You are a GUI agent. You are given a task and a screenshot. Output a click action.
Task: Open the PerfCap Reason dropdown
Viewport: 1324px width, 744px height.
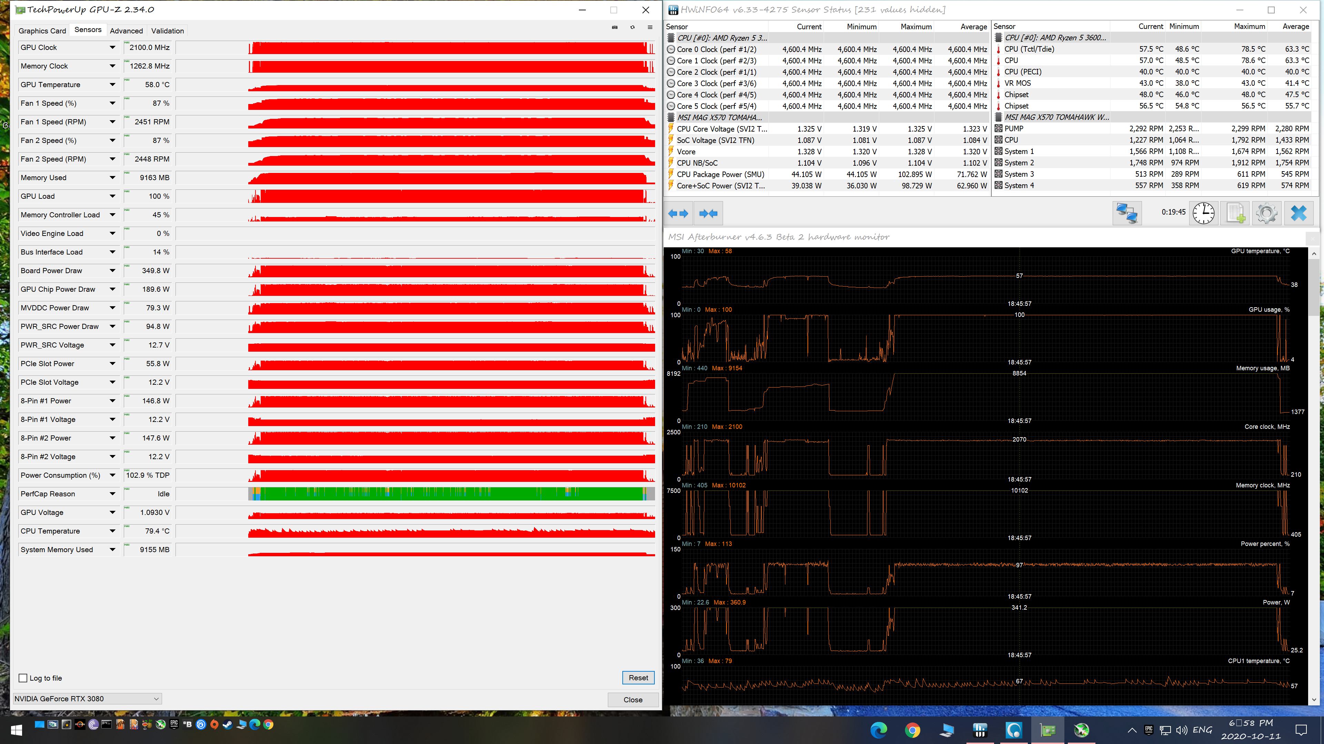pyautogui.click(x=112, y=494)
